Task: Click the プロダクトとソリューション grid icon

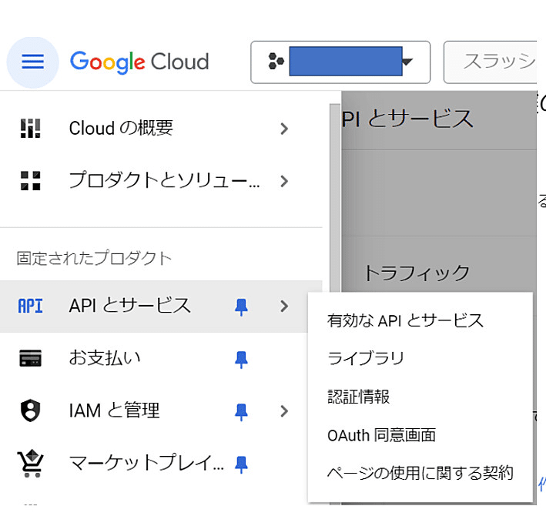Action: click(31, 181)
